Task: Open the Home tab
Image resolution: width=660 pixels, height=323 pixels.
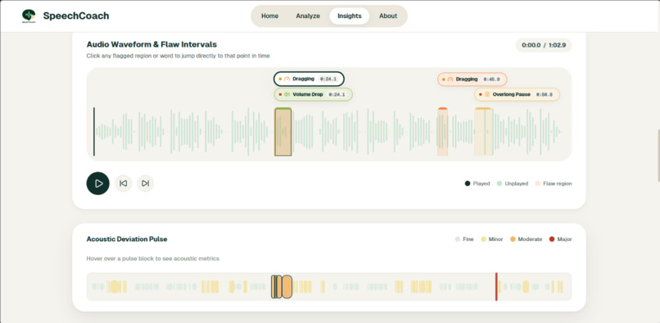Action: [269, 16]
